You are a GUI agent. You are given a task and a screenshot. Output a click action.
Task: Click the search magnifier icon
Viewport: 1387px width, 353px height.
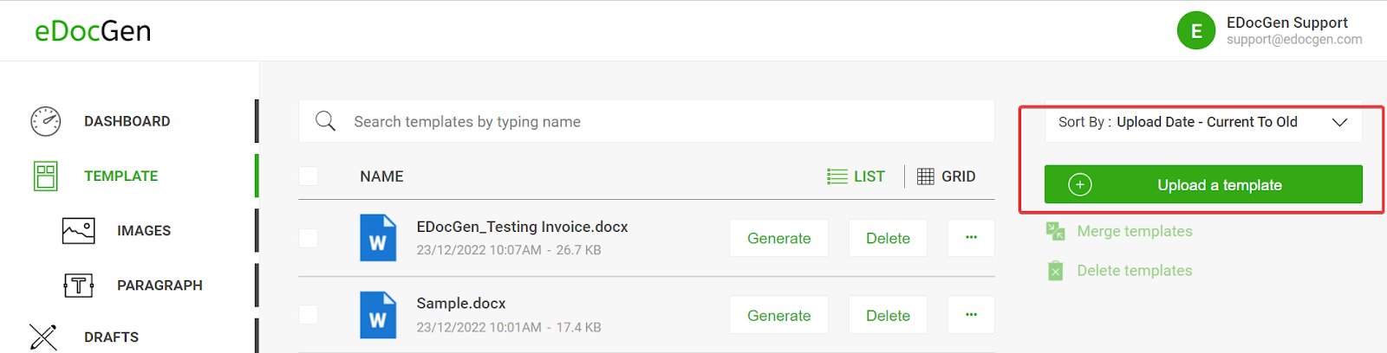tap(325, 121)
